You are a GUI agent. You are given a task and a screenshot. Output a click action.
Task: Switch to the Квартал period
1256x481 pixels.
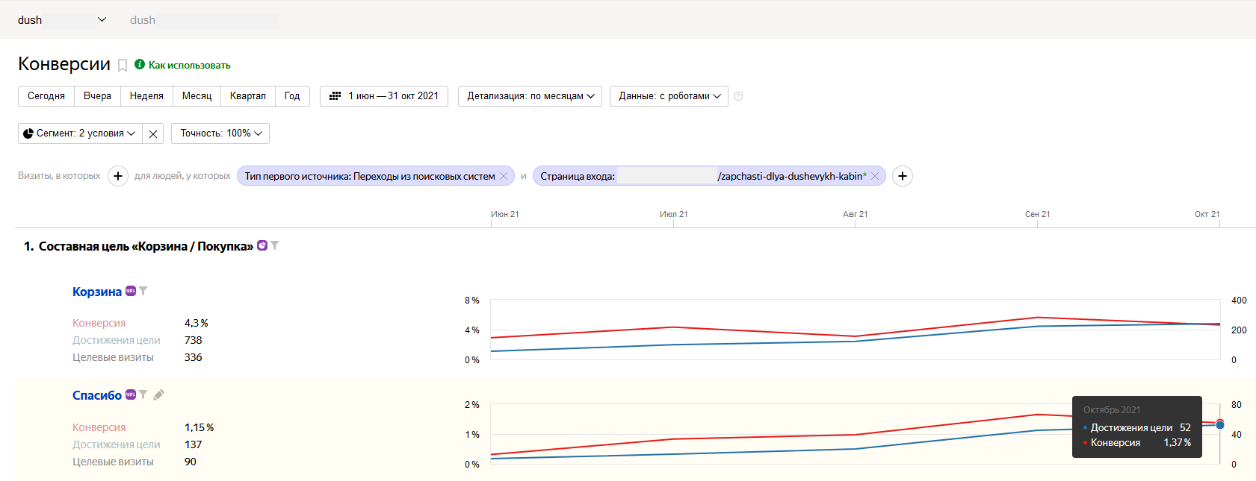pos(247,96)
